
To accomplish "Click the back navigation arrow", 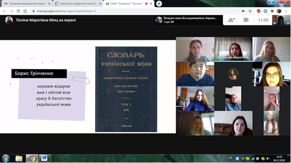I will point(4,11).
